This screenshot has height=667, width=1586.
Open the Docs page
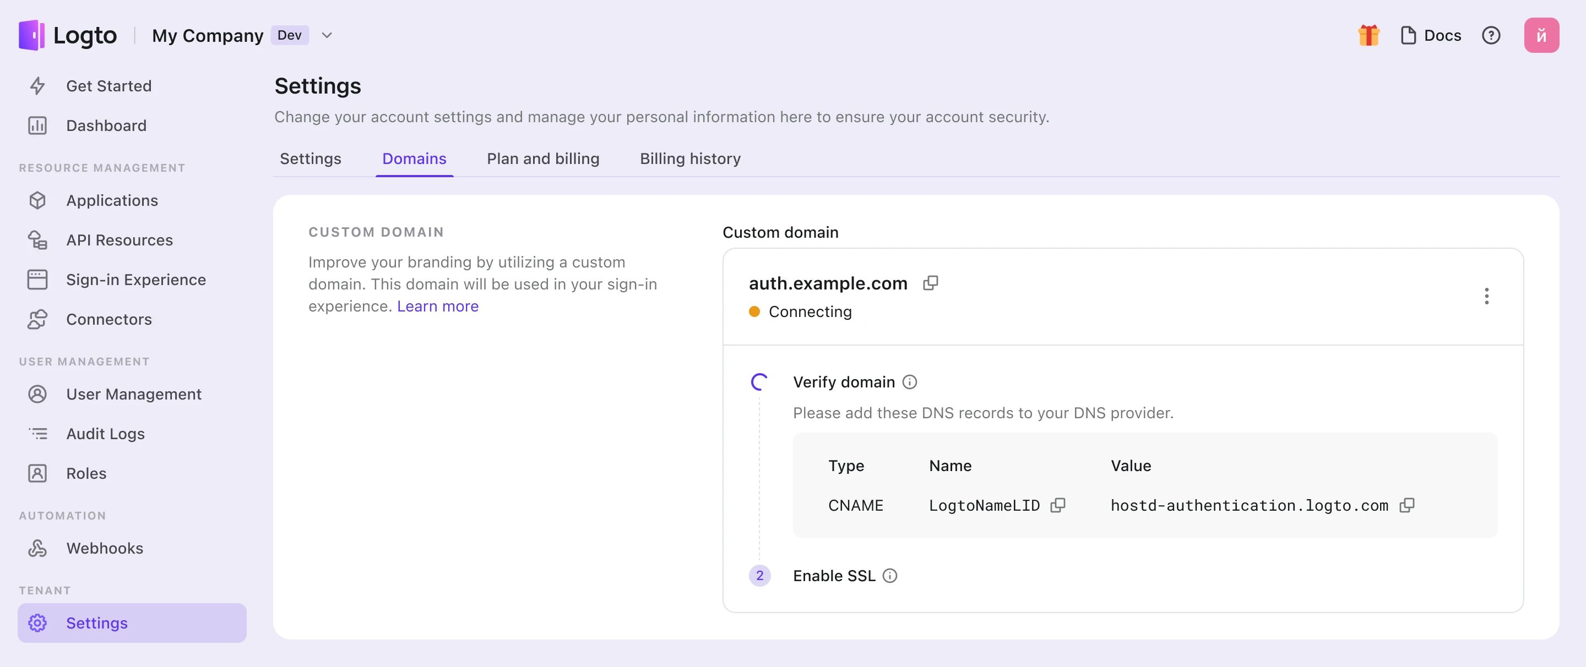1430,35
